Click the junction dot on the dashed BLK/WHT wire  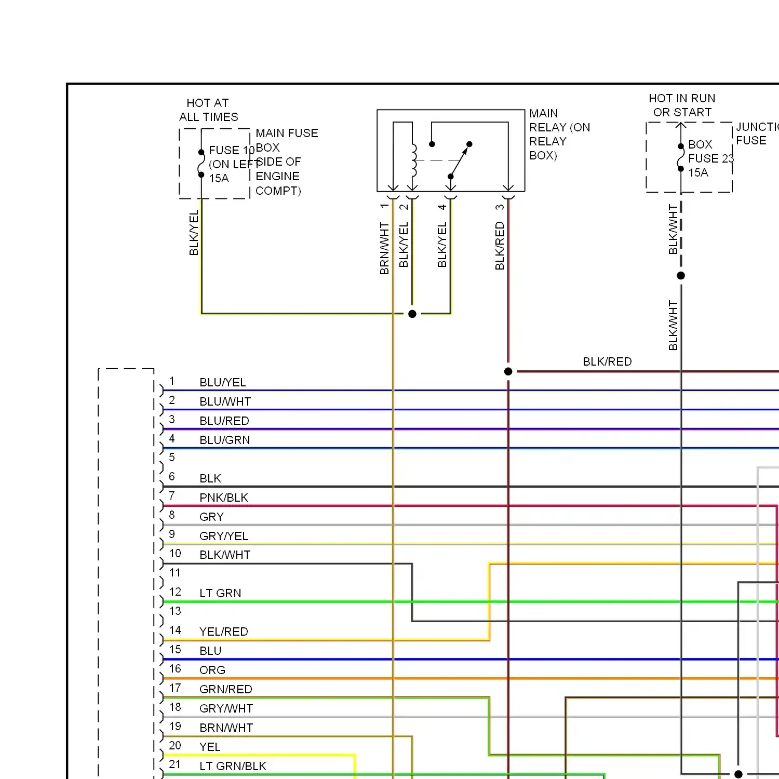coord(681,275)
